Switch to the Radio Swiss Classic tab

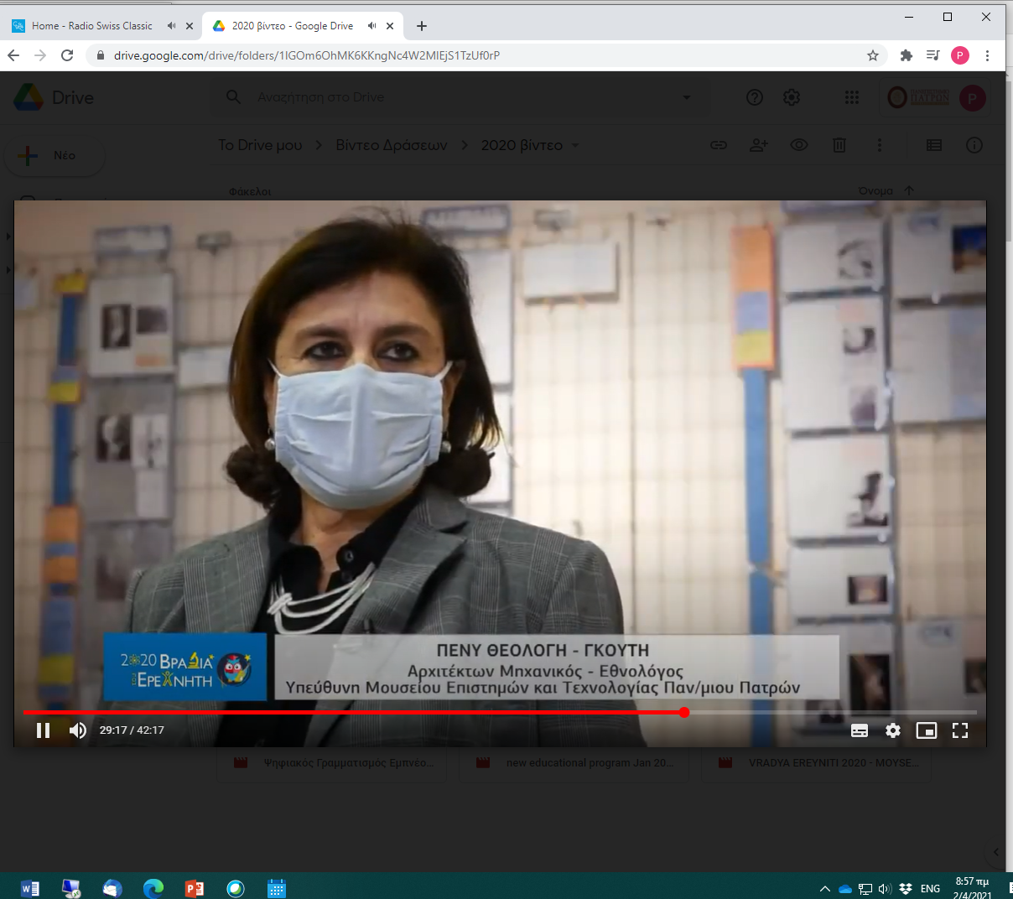tap(92, 26)
